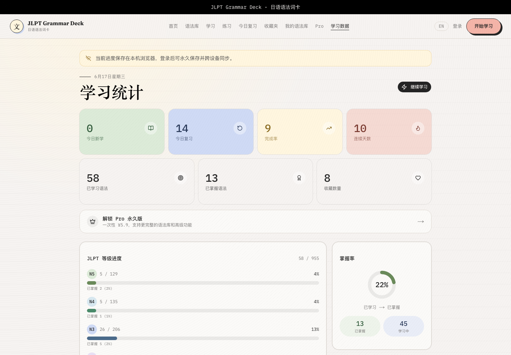Select the 学习数据 nav item
This screenshot has width=511, height=355.
[x=340, y=26]
